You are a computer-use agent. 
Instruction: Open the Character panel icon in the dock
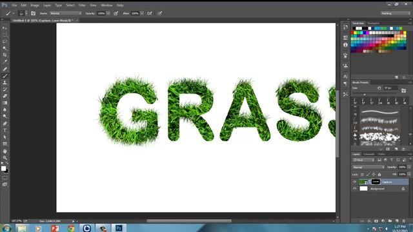point(345,76)
